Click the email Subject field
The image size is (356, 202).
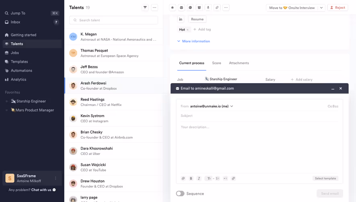(x=259, y=115)
